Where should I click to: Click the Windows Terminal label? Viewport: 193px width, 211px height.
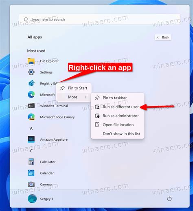54,106
